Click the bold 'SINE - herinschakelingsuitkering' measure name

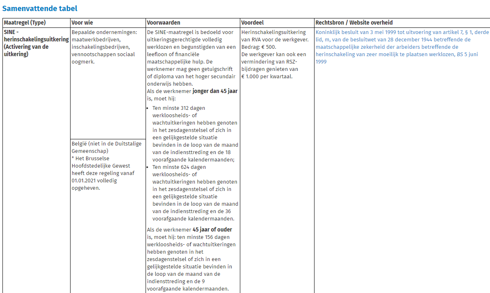[36, 39]
